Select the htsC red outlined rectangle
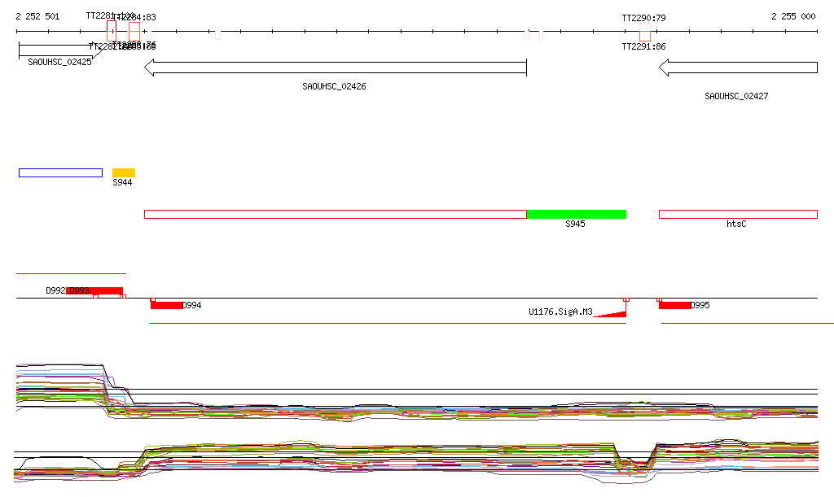The height and width of the screenshot is (497, 834). 738,214
